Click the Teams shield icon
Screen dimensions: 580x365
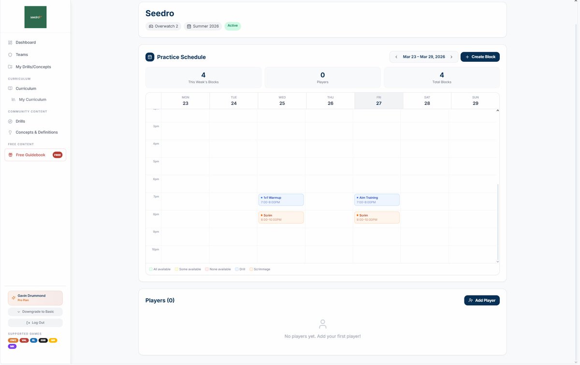pos(10,55)
